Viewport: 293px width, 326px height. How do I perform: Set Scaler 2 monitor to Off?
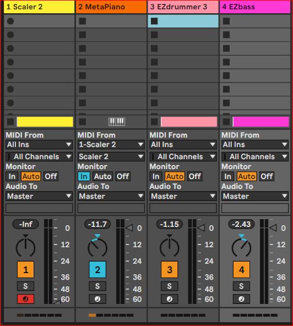click(x=51, y=176)
